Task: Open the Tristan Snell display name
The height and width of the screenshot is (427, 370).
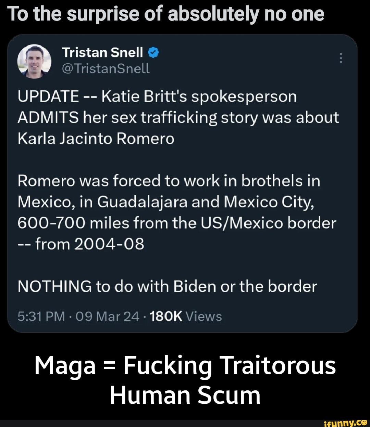Action: point(102,53)
